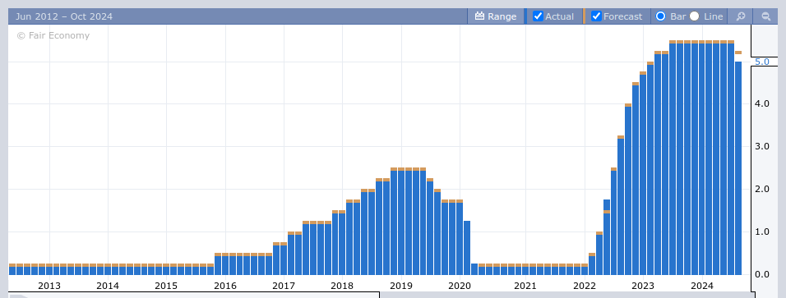Click the © Fair Economy watermark
Image resolution: width=786 pixels, height=298 pixels.
coord(53,35)
